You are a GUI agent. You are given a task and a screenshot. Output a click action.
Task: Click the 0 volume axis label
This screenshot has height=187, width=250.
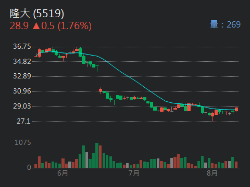pyautogui.click(x=29, y=167)
